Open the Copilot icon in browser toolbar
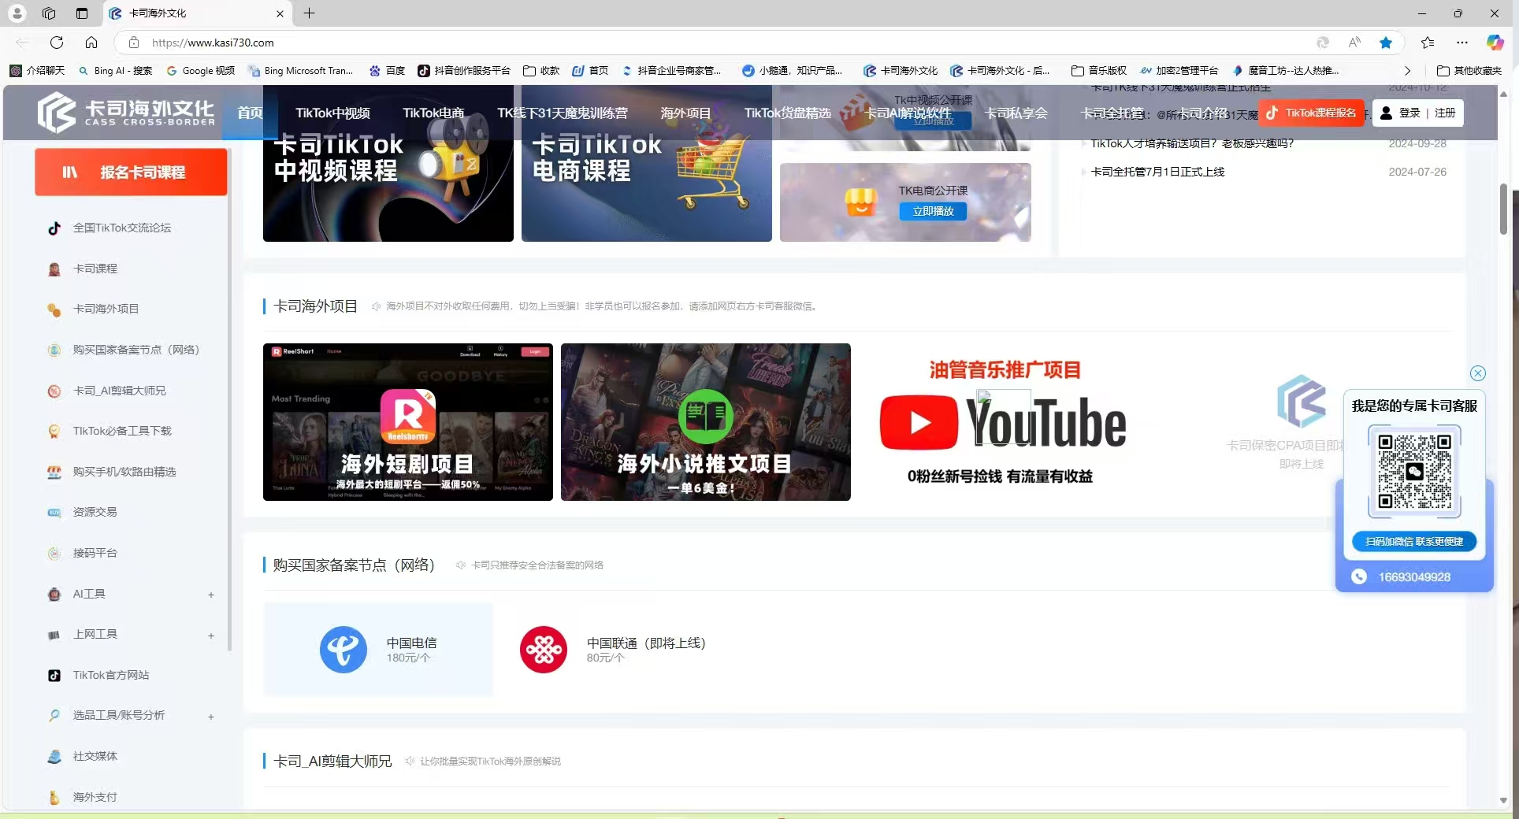 click(1495, 43)
